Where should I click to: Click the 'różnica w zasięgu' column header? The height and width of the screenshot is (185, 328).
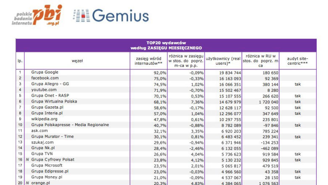186,61
